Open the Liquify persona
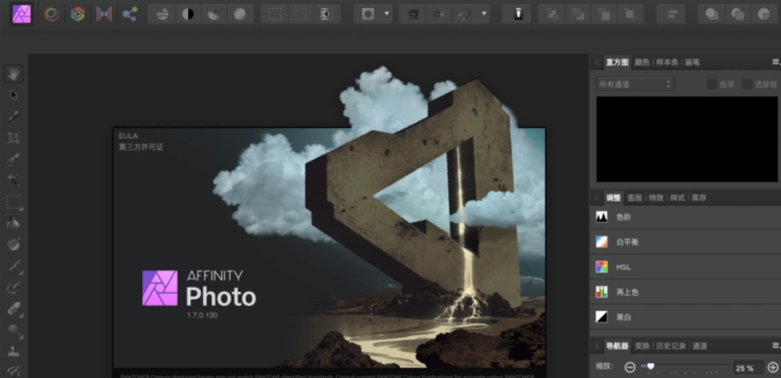Viewport: 781px width, 378px height. 52,14
